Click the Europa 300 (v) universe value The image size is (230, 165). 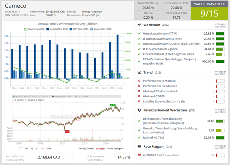(x=90, y=15)
